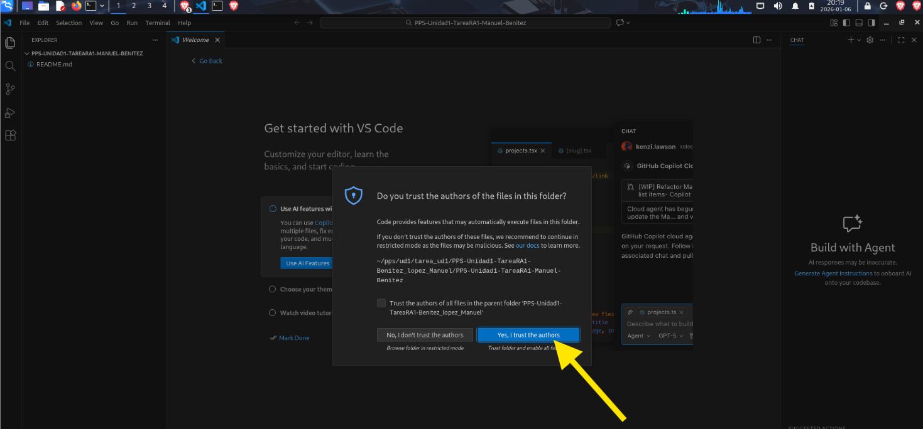Maximize the chat panel
Viewport: 923px width, 429px height.
point(901,40)
